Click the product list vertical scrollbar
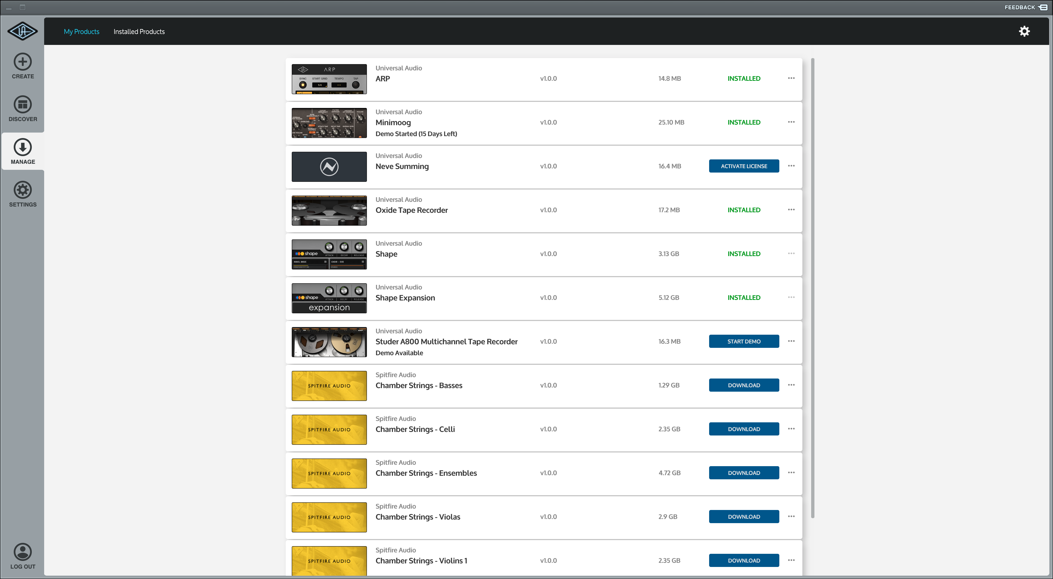Screen dimensions: 1053x579 click(812, 288)
